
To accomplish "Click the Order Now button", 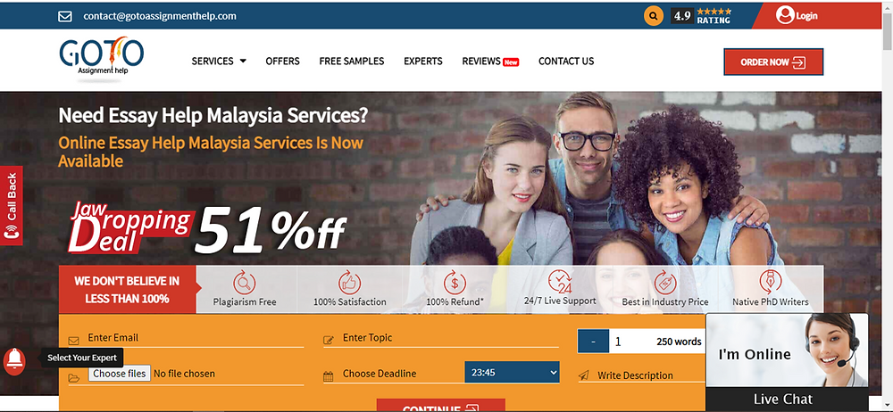I will [773, 62].
